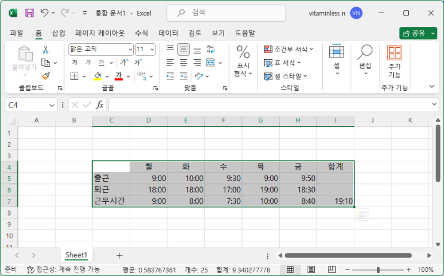
Task: Toggle bold 가 formatting
Action: click(x=75, y=63)
